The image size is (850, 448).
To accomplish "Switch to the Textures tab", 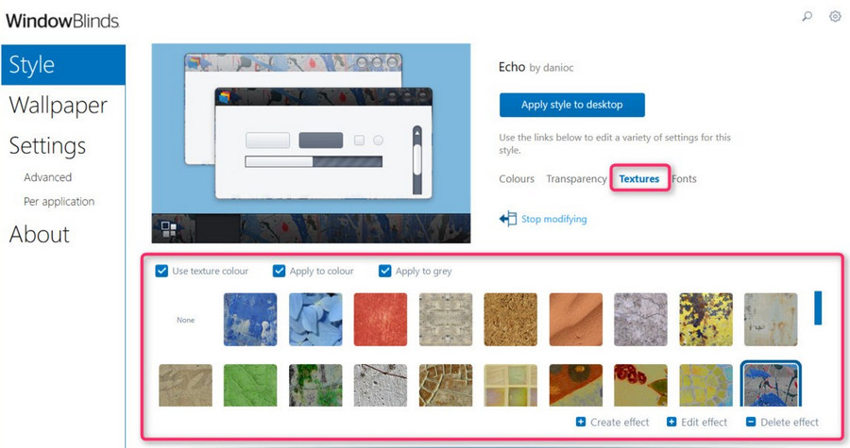I will point(639,178).
